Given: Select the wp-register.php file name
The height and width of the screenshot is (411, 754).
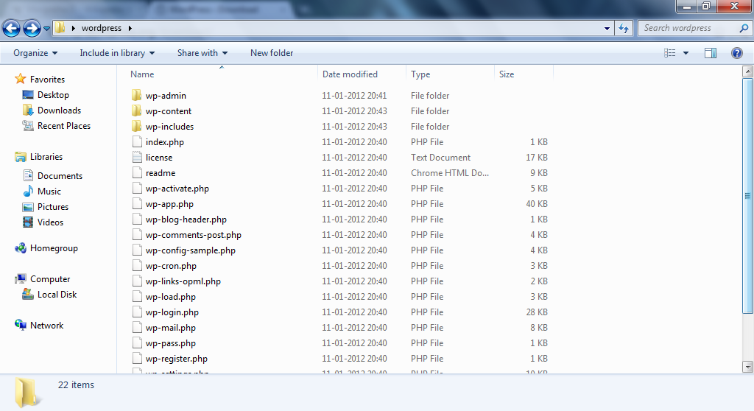Looking at the screenshot, I should [x=177, y=359].
